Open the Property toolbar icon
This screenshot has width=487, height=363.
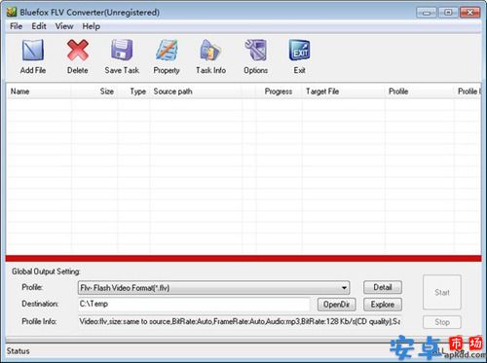tap(167, 51)
